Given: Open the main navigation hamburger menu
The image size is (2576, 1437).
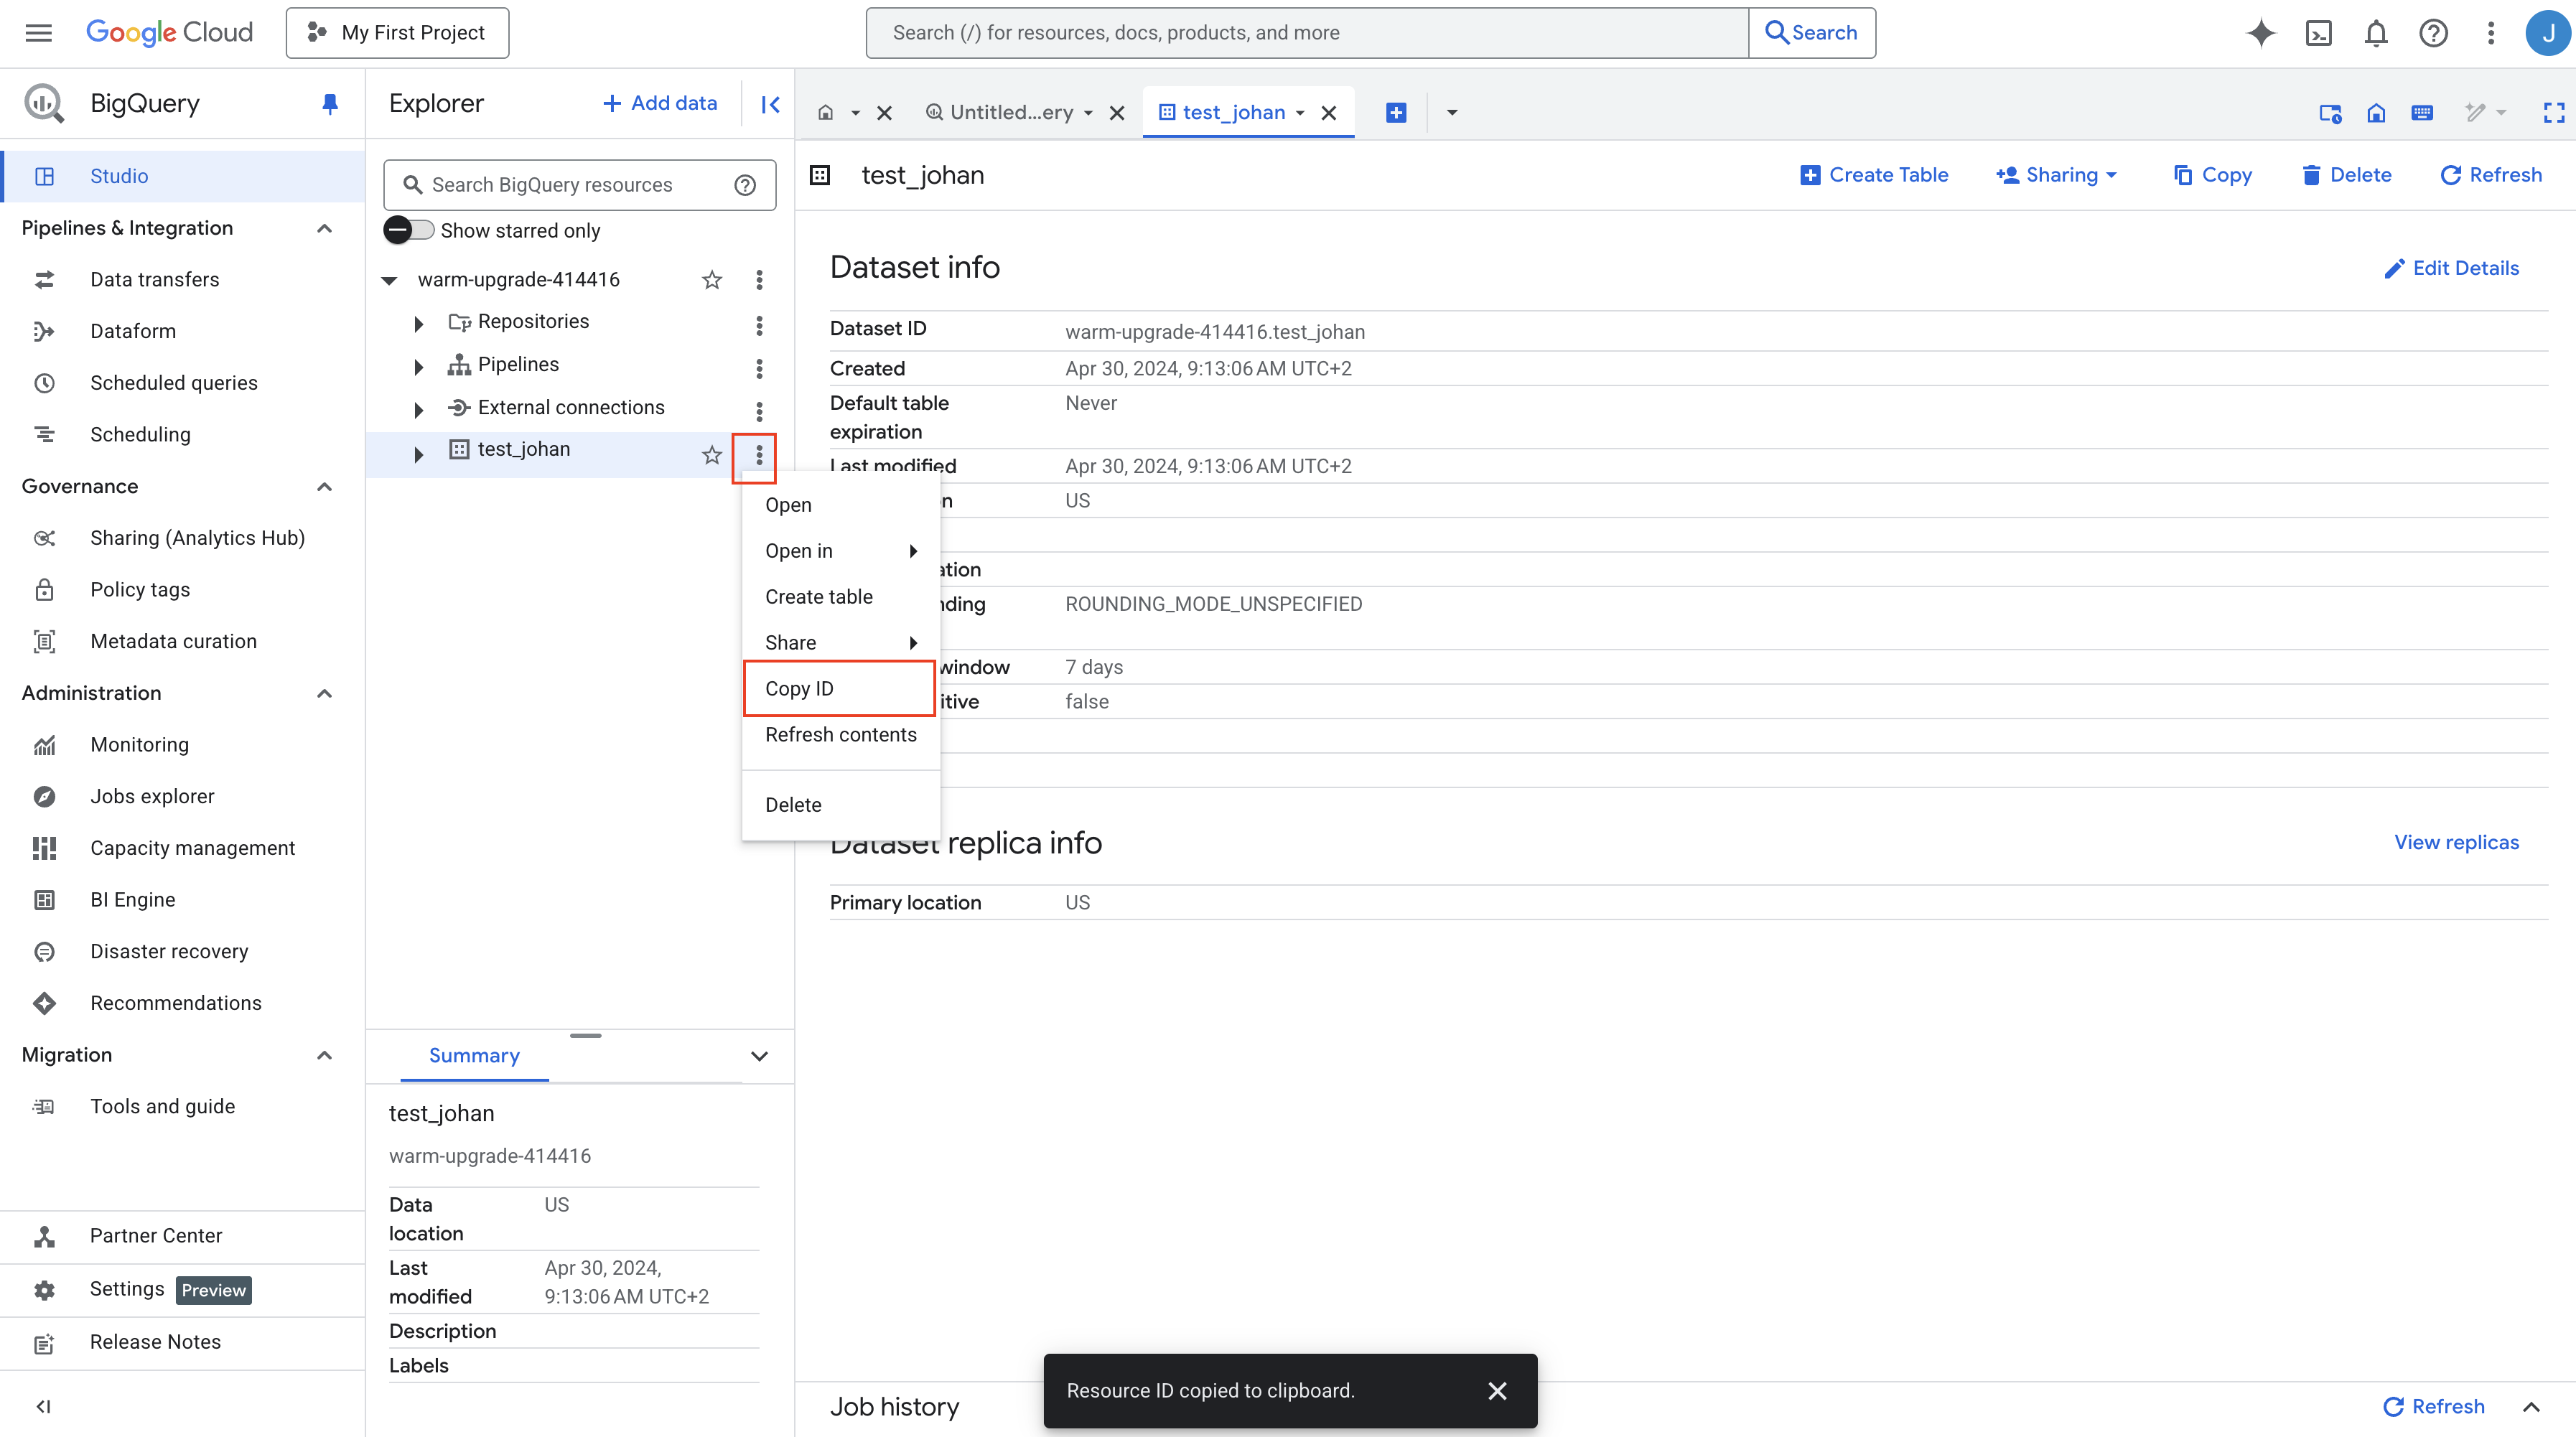Looking at the screenshot, I should click(38, 32).
